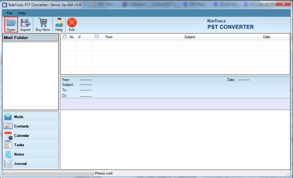Click the attachment paperclip column header
This screenshot has height=178, width=293.
pyautogui.click(x=79, y=37)
